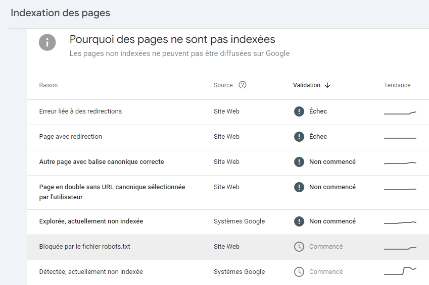Click trend sparkline for Erreur liée à des redirections
Screen dimensions: 429x285
pyautogui.click(x=400, y=113)
